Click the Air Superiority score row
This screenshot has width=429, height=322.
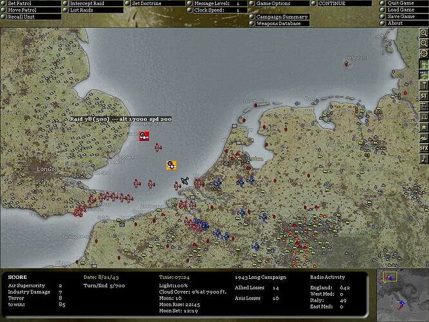pyautogui.click(x=35, y=285)
